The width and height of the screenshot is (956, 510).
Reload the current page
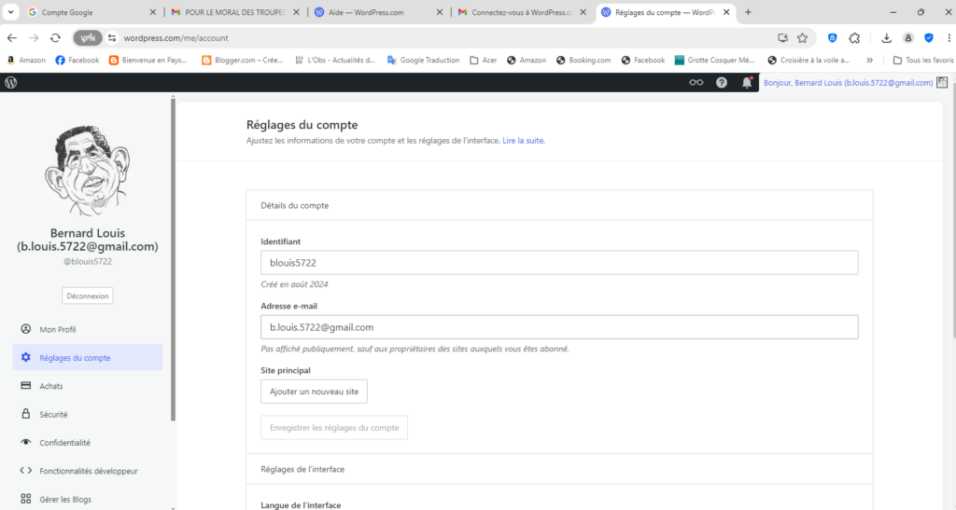(x=55, y=38)
